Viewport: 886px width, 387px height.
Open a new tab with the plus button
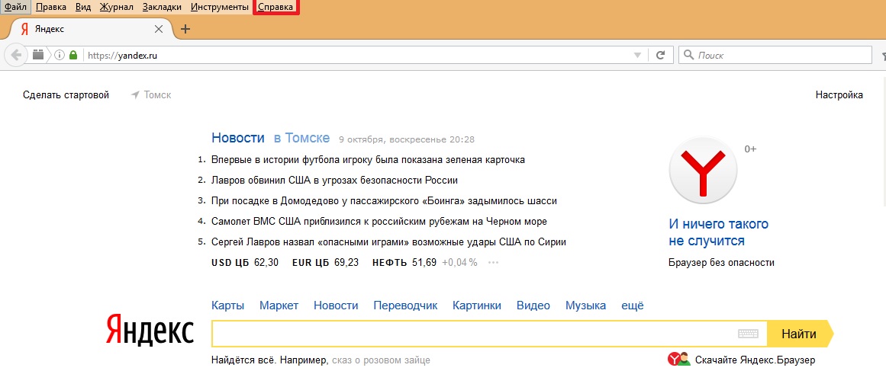pyautogui.click(x=185, y=30)
